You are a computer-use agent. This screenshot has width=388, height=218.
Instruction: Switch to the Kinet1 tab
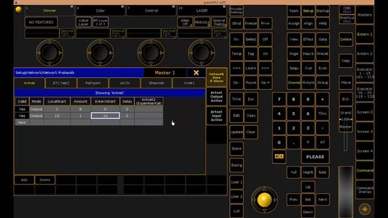tap(189, 83)
